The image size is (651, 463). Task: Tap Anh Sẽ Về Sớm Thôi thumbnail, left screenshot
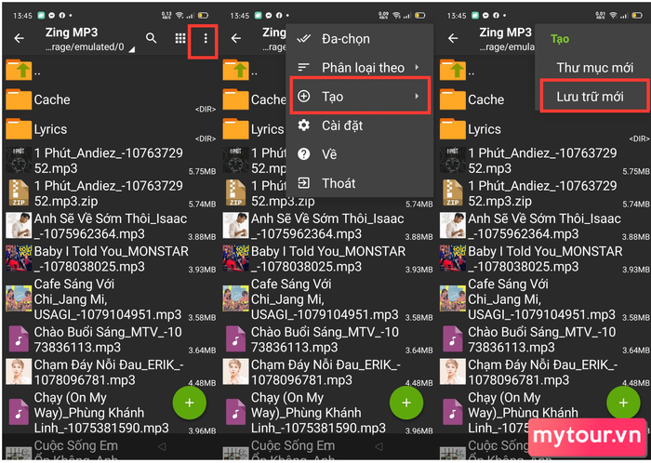(19, 226)
